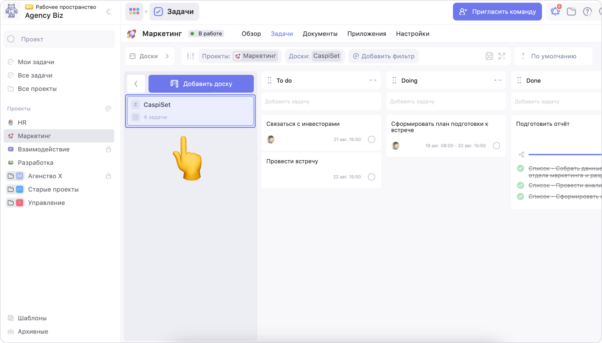Mark 'Провести встречу' task as done
This screenshot has width=602, height=343.
click(372, 177)
